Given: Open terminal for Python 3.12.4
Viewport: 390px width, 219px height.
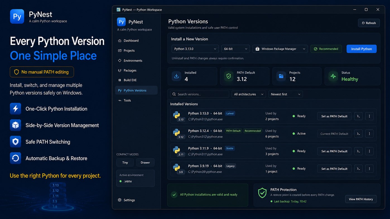Looking at the screenshot, I should 358,134.
